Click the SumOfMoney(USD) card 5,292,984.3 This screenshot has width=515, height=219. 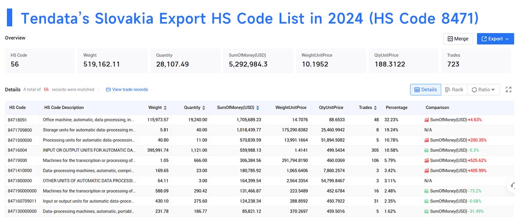(258, 61)
